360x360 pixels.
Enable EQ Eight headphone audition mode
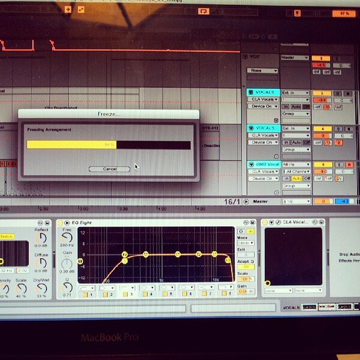coord(241,232)
